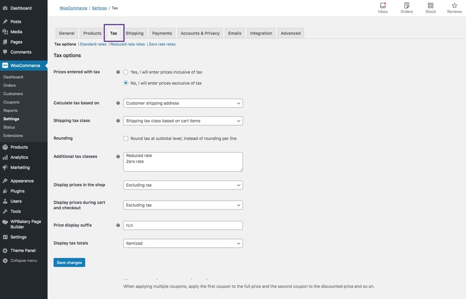Click the Collapse menu arrow icon
Screen dimensions: 466x299
coord(5,261)
